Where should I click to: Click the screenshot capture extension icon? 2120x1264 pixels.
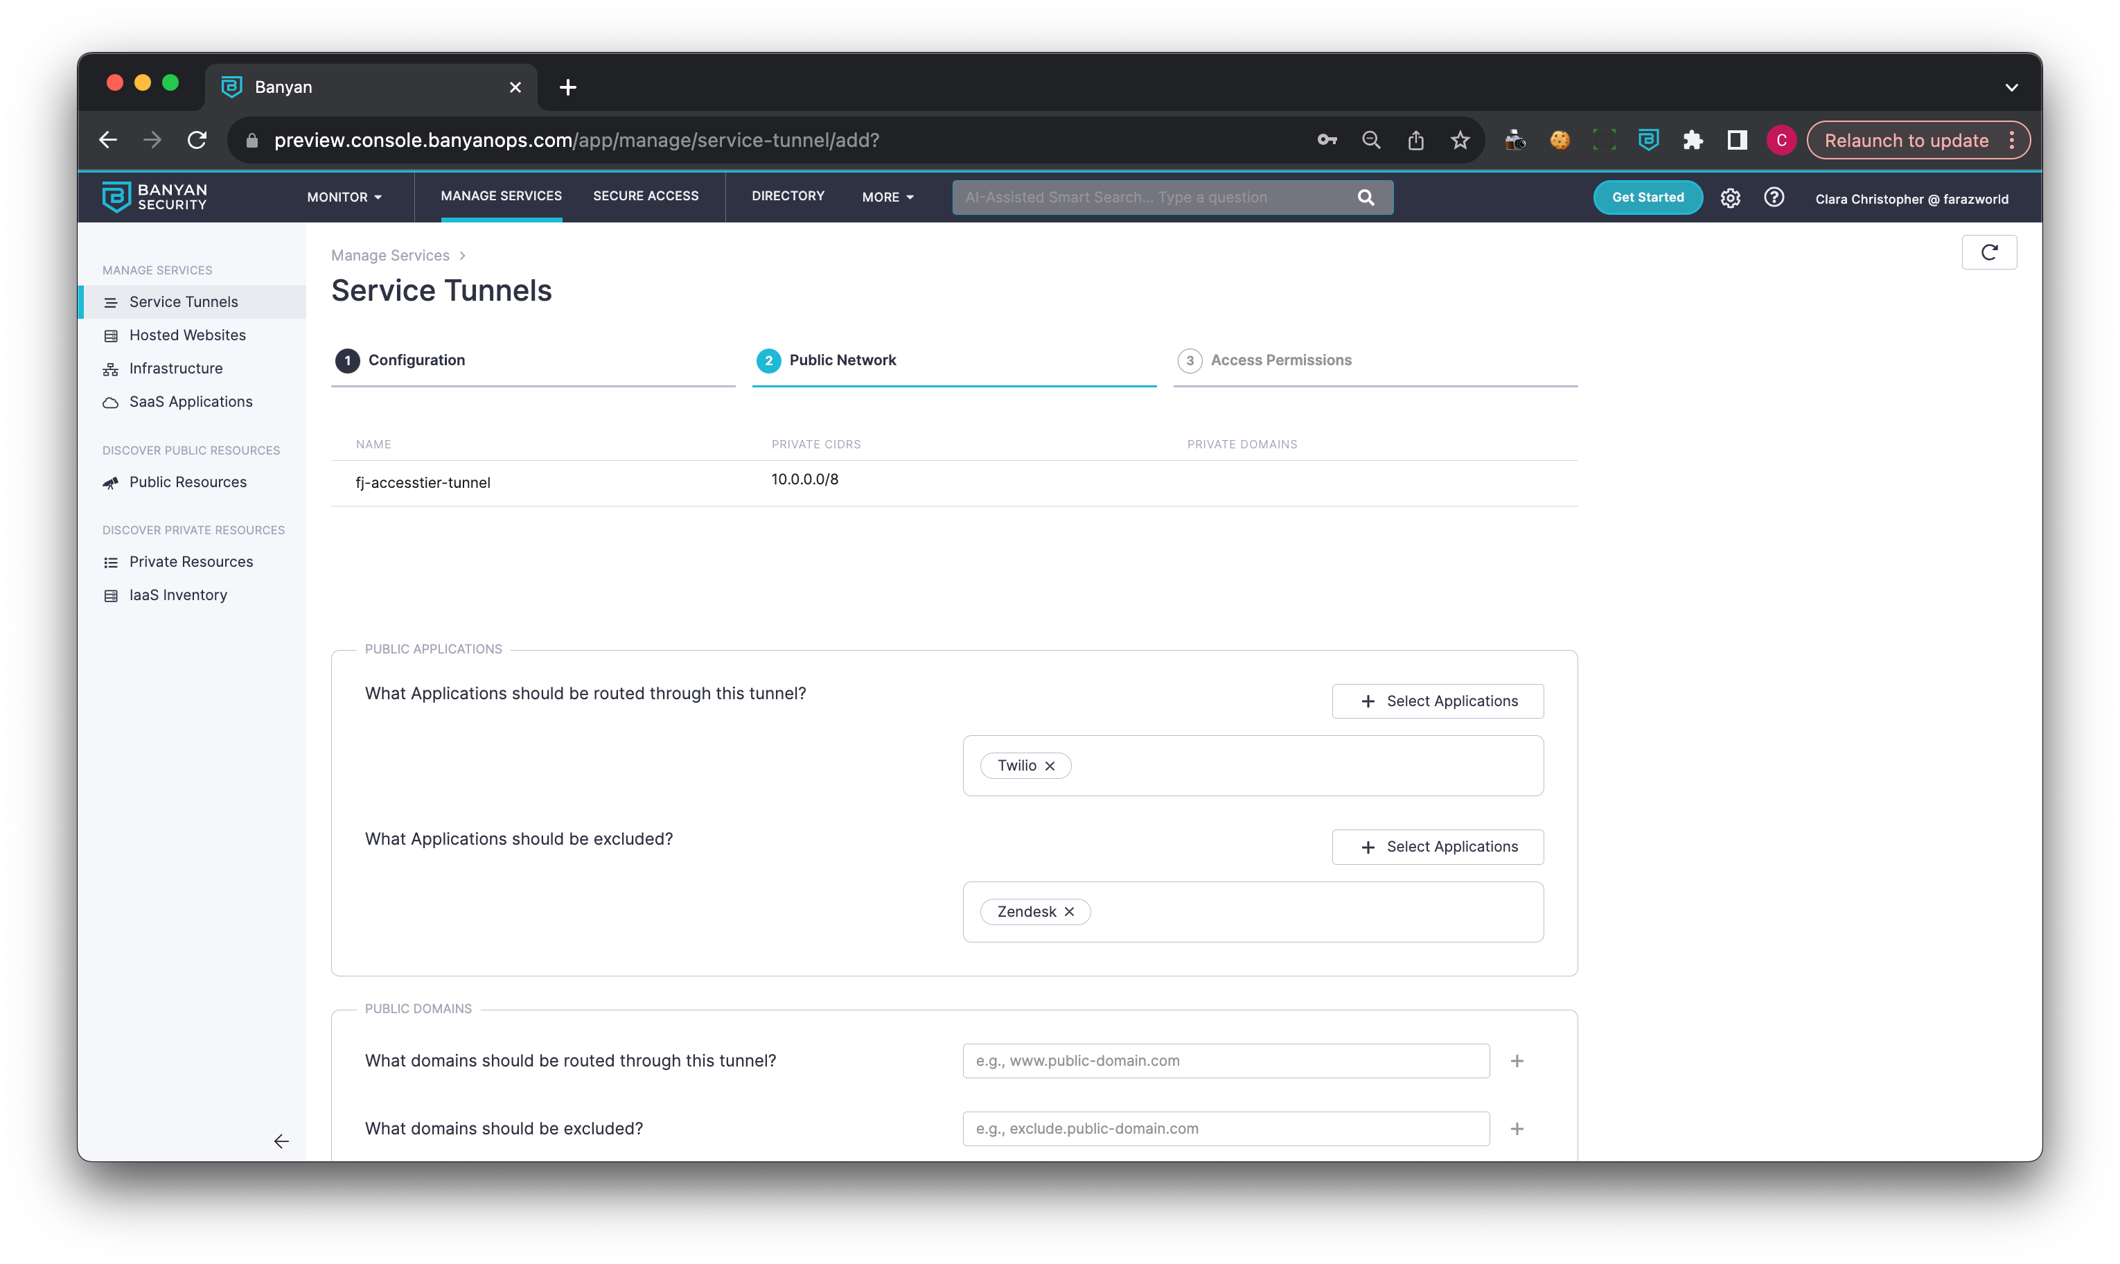click(x=1603, y=140)
